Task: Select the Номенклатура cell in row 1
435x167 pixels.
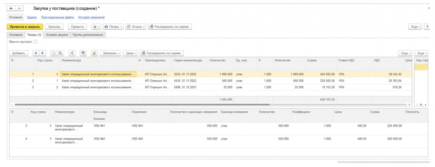Action: [x=99, y=74]
